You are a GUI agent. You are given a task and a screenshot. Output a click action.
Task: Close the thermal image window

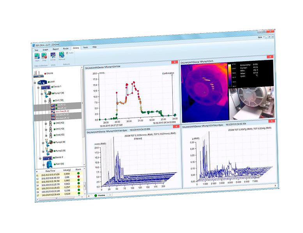[270, 57]
